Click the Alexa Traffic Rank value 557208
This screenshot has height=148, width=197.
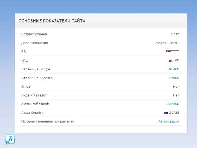click(x=173, y=104)
